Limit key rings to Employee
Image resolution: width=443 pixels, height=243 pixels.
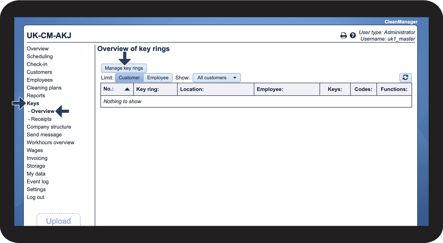tap(158, 78)
